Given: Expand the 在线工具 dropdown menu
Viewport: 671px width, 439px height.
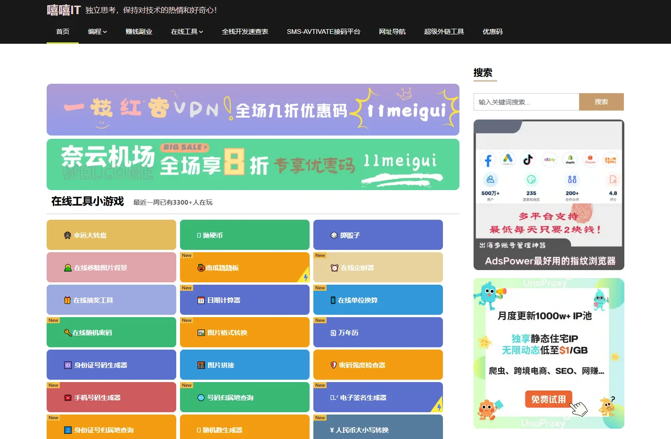Looking at the screenshot, I should pyautogui.click(x=187, y=32).
